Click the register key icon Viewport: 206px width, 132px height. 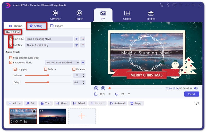point(168,5)
